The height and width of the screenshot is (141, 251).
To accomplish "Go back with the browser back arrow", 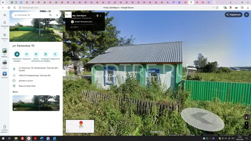I will tap(3, 7).
